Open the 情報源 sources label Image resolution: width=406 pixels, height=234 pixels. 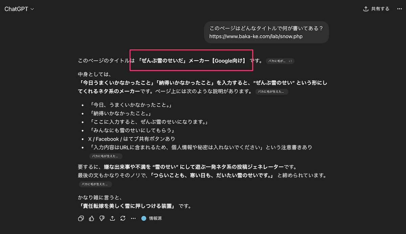click(x=155, y=218)
